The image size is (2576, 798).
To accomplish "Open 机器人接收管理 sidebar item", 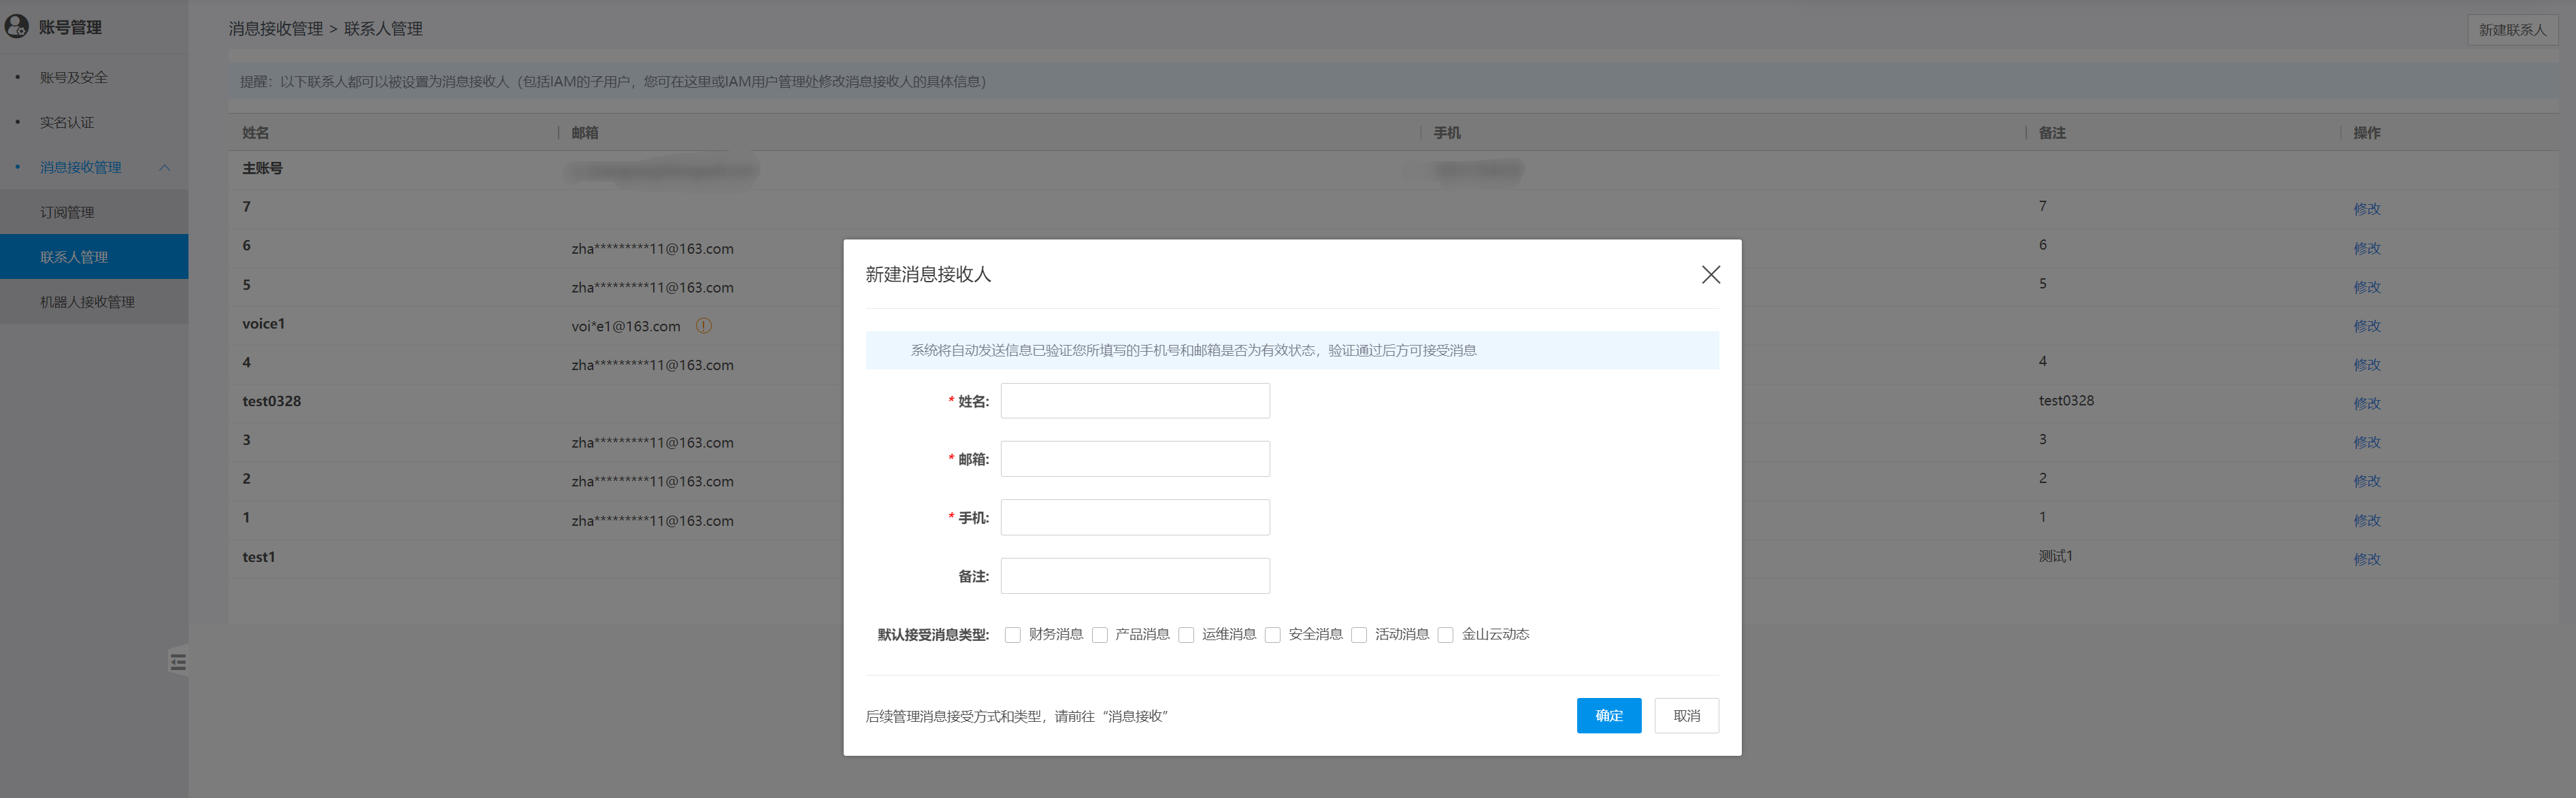I will click(x=87, y=302).
